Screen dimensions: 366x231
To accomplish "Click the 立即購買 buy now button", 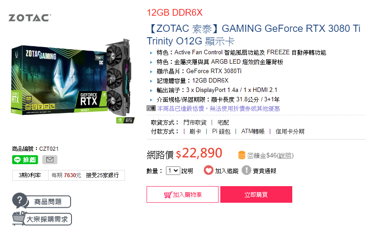I will pos(256,194).
